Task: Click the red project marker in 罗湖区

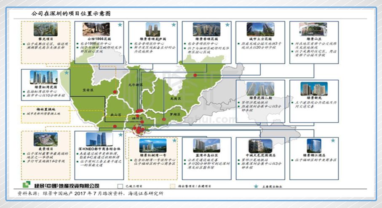Action: tap(164, 119)
